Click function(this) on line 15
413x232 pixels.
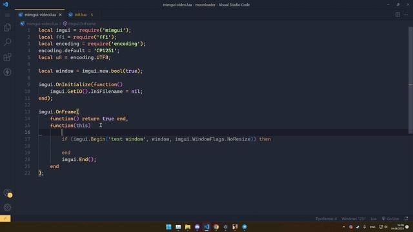tap(70, 126)
